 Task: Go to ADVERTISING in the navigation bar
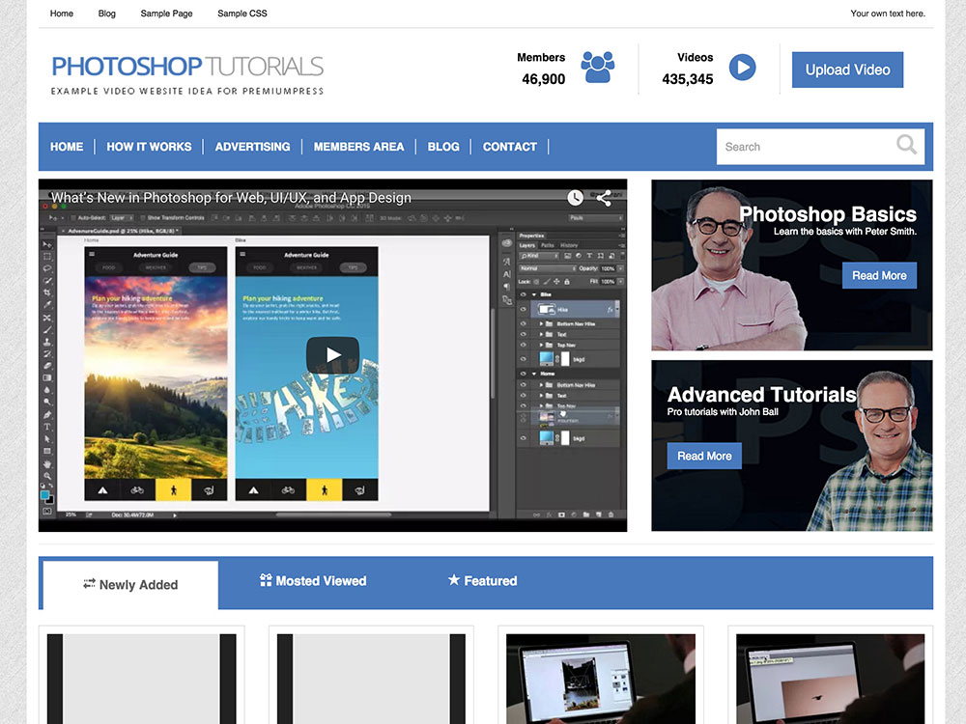(x=252, y=147)
